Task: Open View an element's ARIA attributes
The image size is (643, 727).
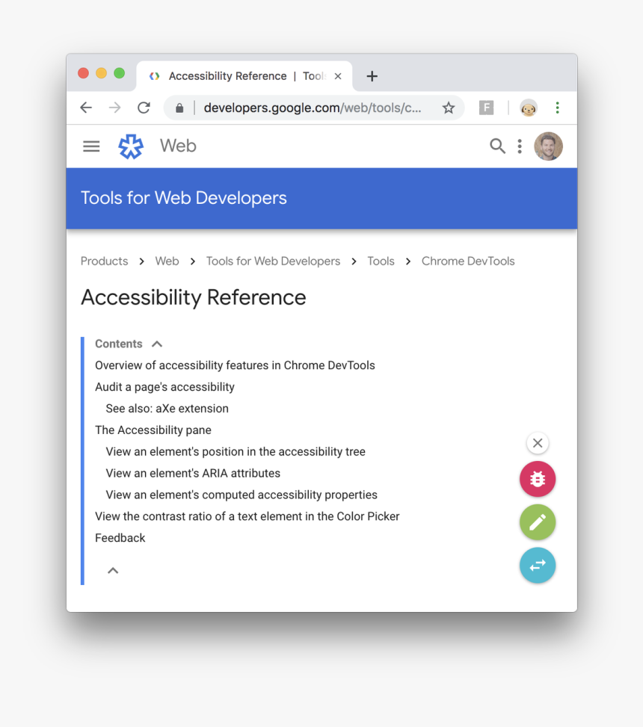Action: tap(193, 474)
